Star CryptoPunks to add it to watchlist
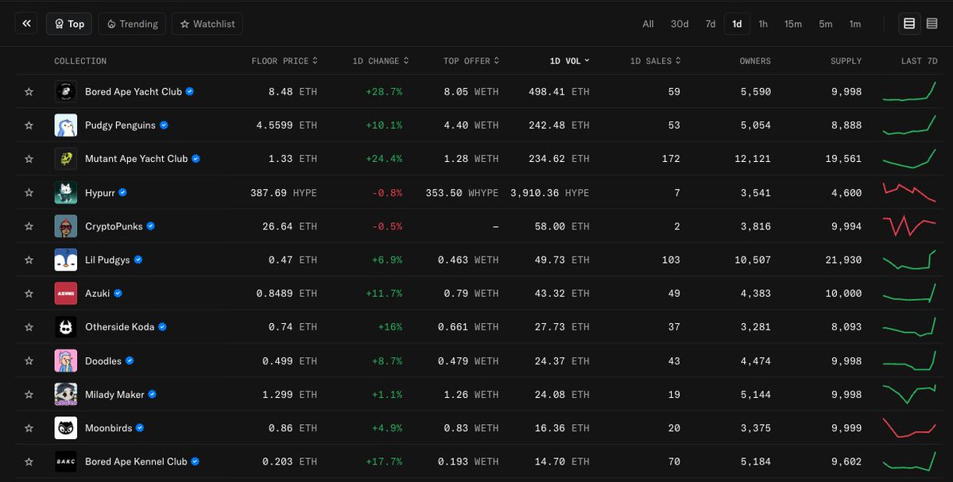 tap(29, 226)
